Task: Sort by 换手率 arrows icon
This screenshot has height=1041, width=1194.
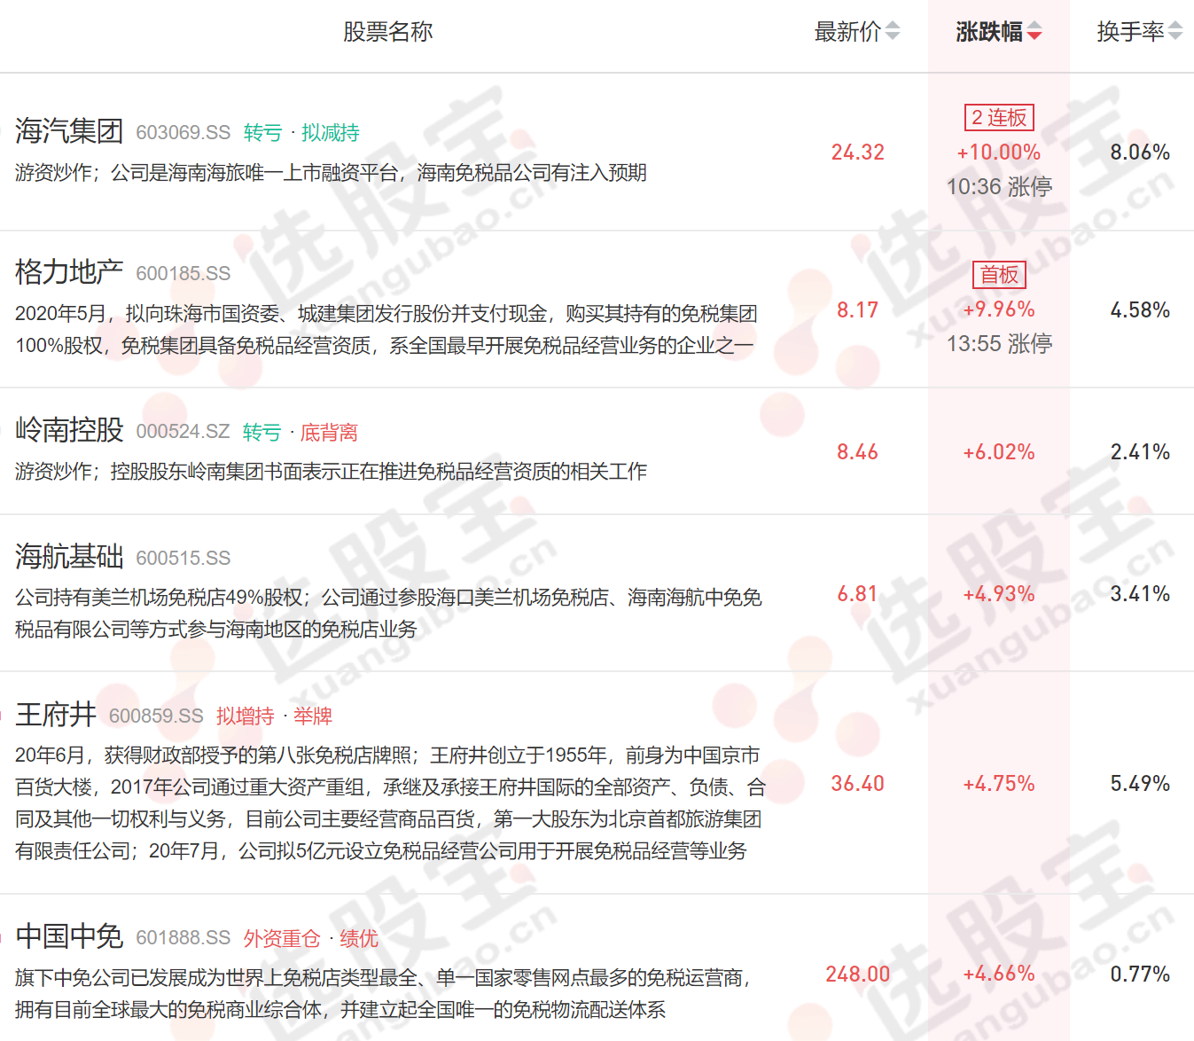Action: 1175,32
